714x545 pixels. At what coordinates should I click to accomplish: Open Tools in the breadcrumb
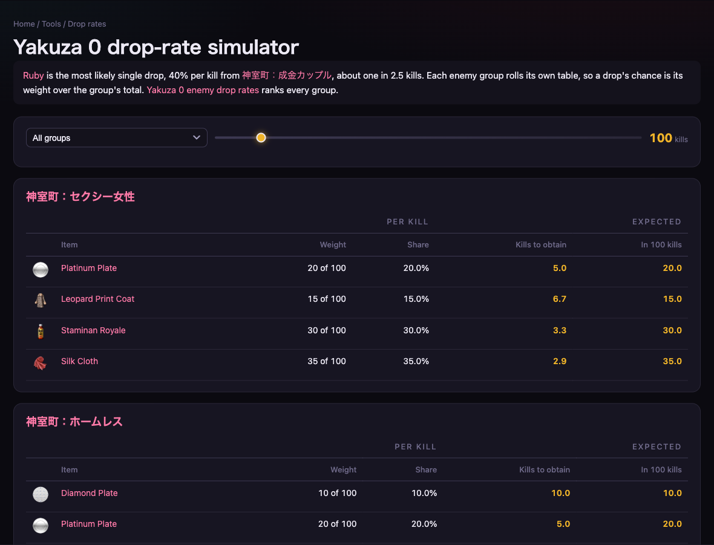point(51,24)
